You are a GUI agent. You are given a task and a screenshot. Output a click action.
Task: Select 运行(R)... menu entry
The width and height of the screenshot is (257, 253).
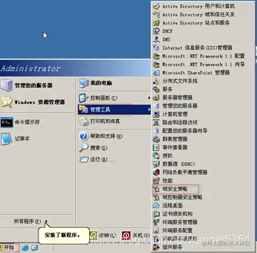(x=114, y=160)
